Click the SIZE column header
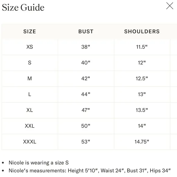 coord(30,31)
